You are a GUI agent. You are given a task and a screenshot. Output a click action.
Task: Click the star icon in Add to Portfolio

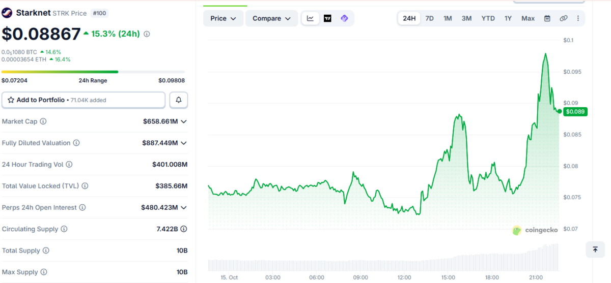(11, 100)
